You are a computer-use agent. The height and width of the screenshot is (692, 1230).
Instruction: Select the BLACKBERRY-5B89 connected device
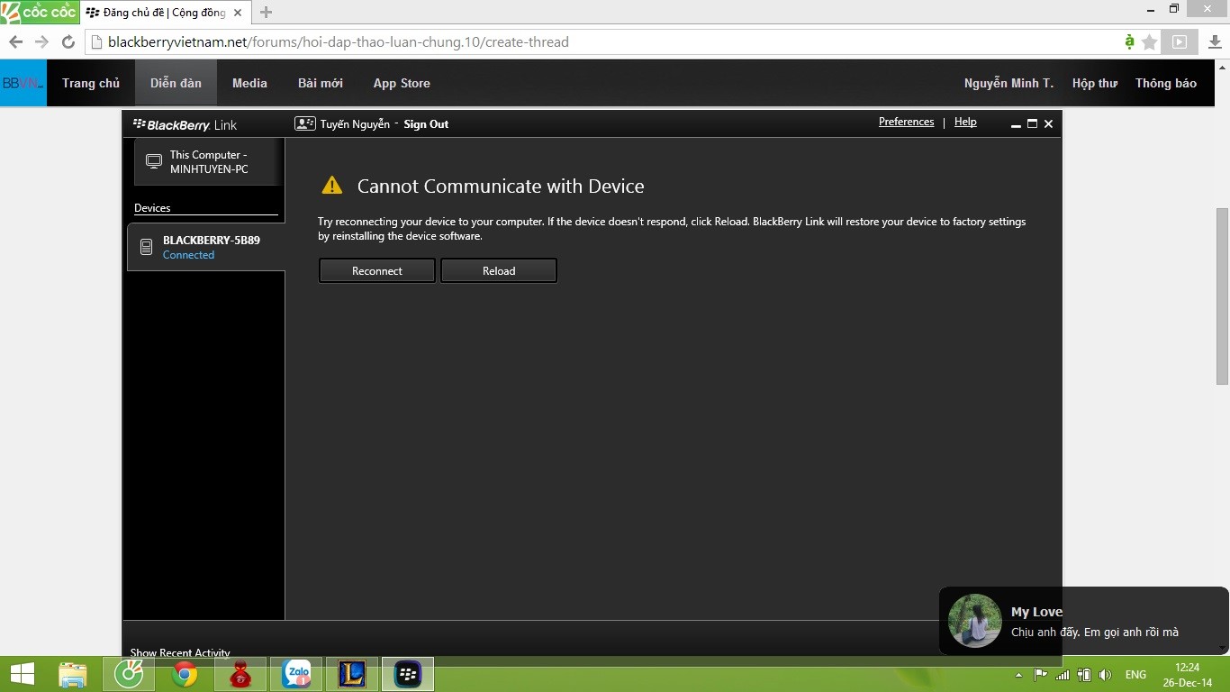pos(206,247)
